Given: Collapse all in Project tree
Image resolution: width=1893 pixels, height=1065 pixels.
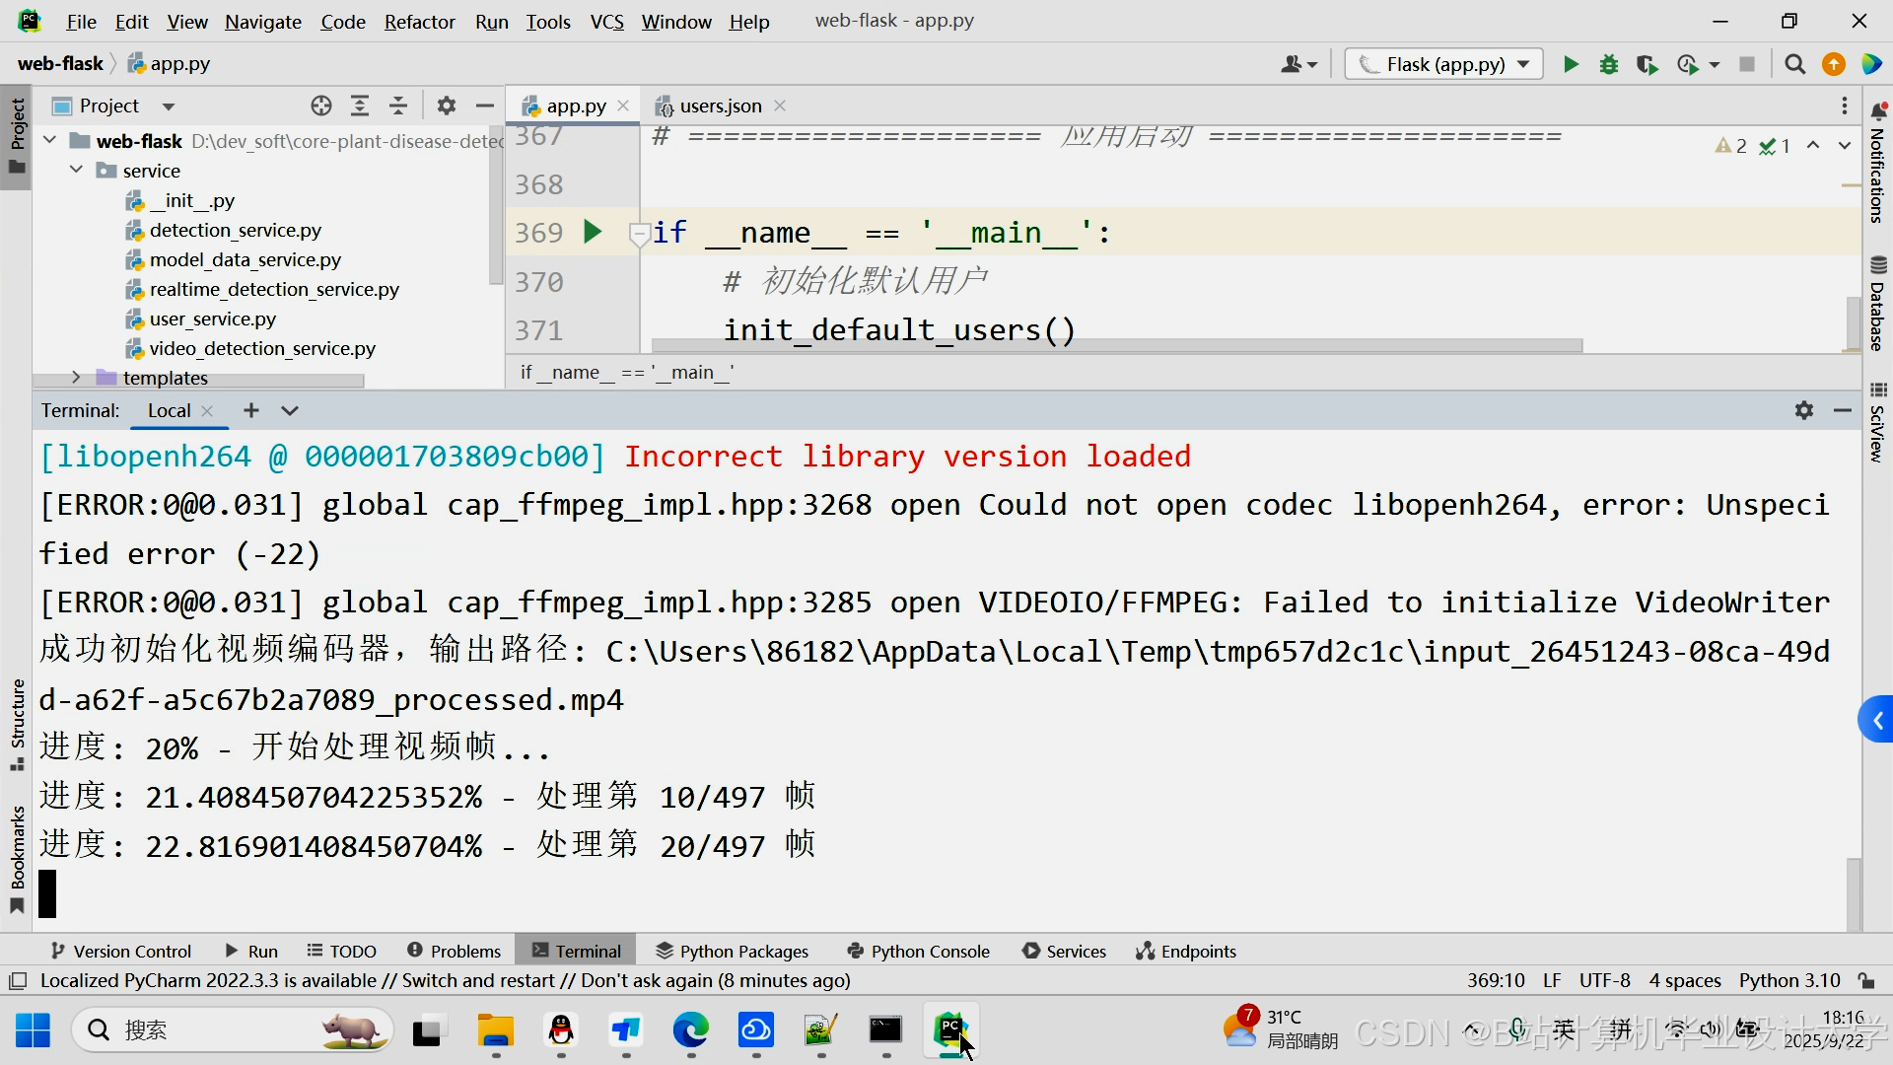Looking at the screenshot, I should click(x=398, y=106).
